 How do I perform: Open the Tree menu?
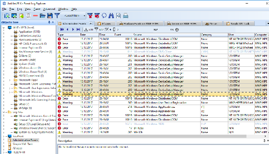[x=11, y=9]
